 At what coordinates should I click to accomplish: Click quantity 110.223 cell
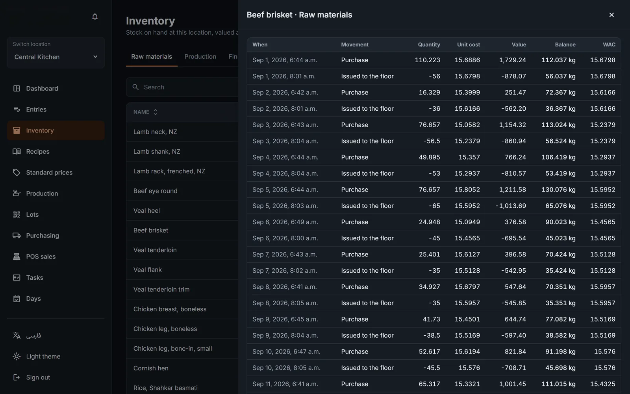click(x=427, y=60)
